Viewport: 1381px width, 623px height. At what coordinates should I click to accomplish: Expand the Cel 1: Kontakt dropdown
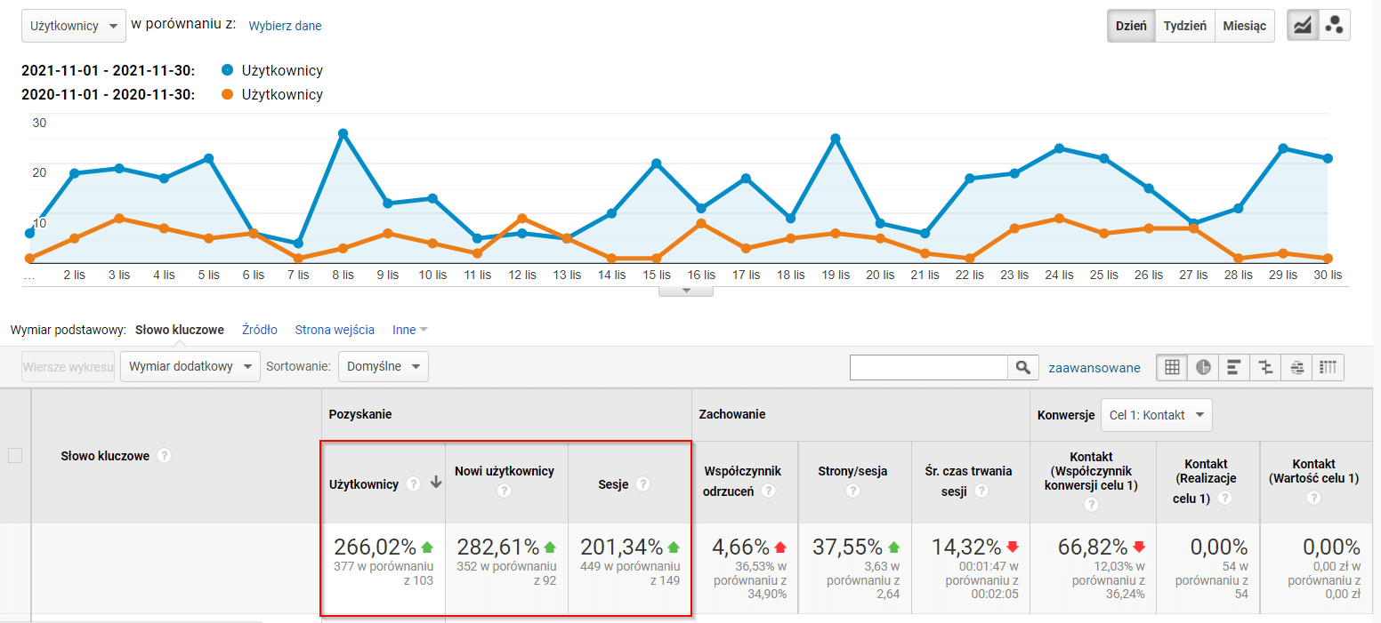click(1156, 414)
